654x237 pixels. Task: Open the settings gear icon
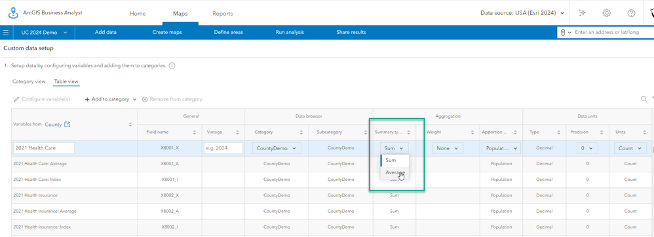click(x=606, y=13)
